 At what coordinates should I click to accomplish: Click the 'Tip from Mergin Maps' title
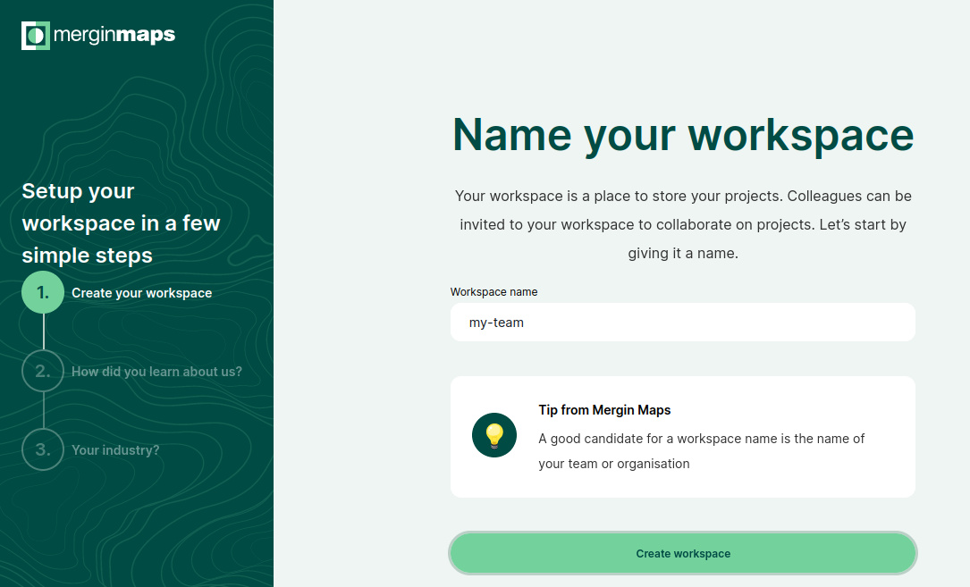pos(604,410)
